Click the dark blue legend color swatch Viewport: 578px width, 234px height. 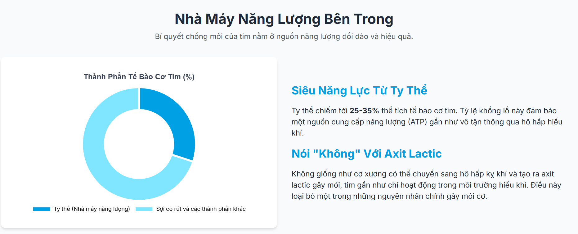coord(42,209)
